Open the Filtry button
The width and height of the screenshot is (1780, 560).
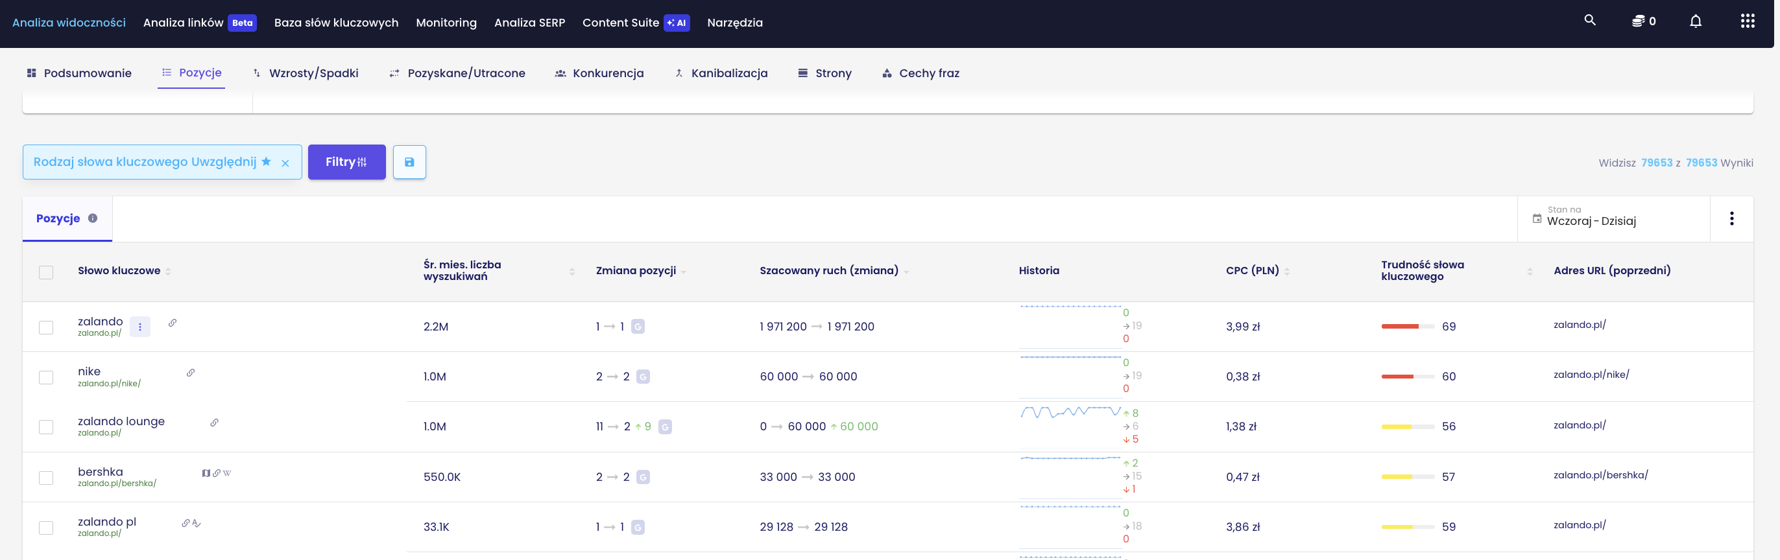pos(347,162)
